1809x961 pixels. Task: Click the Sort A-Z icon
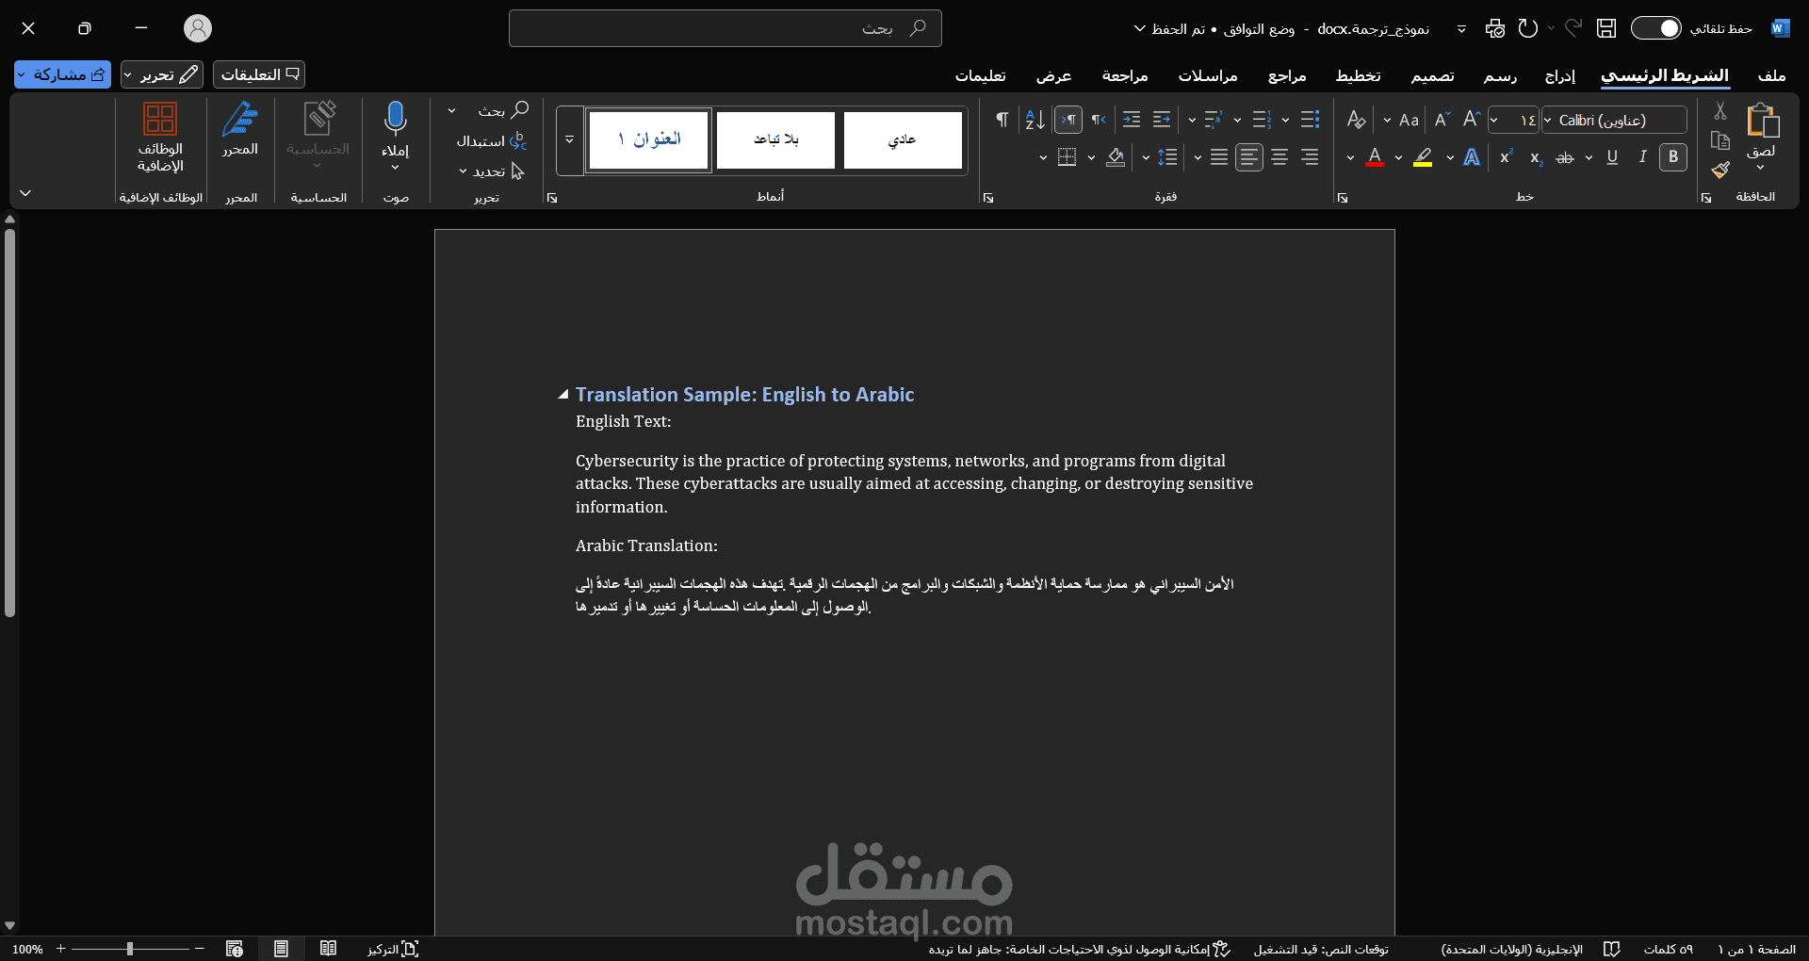1035,120
